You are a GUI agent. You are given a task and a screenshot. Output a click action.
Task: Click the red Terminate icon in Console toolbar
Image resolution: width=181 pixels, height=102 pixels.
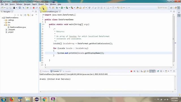(131, 71)
